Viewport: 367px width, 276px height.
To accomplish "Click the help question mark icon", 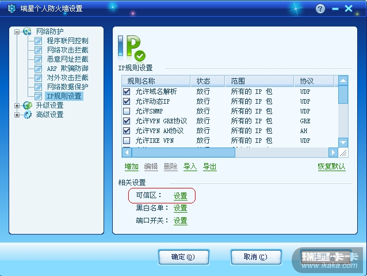I will [320, 9].
